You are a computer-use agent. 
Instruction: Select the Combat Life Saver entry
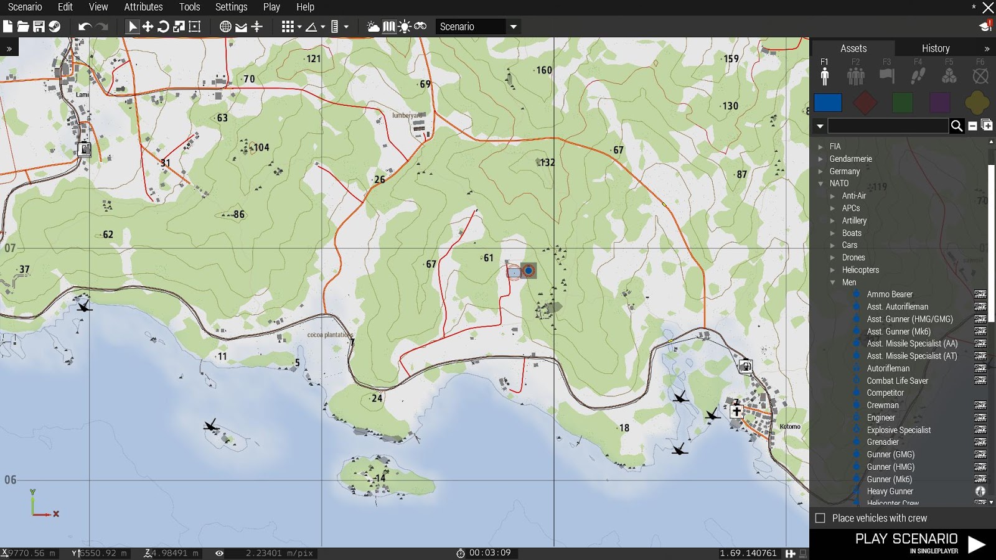[x=898, y=380]
